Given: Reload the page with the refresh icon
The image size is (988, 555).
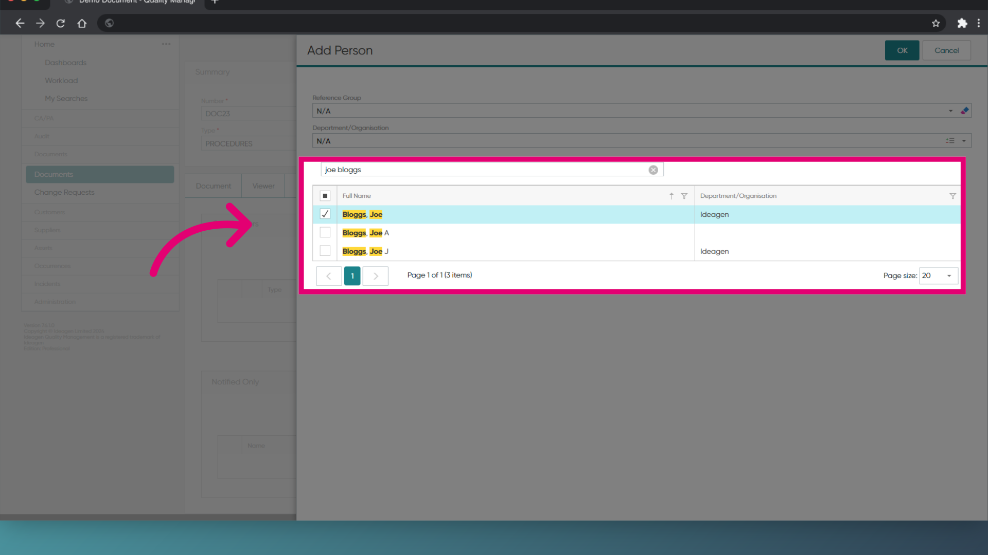Looking at the screenshot, I should [61, 23].
